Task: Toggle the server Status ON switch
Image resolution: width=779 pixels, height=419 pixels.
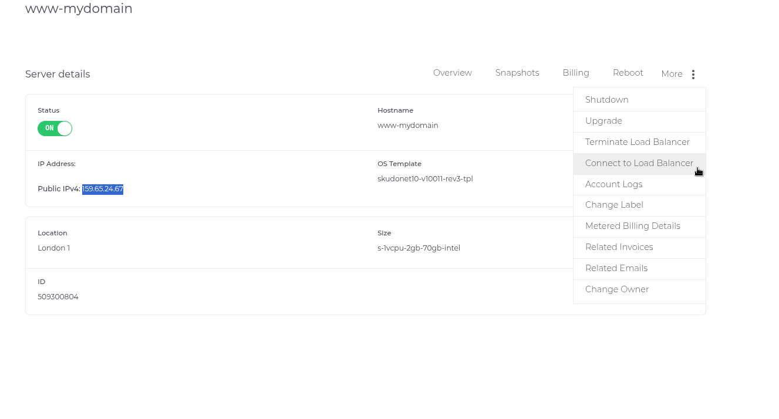Action: [55, 129]
